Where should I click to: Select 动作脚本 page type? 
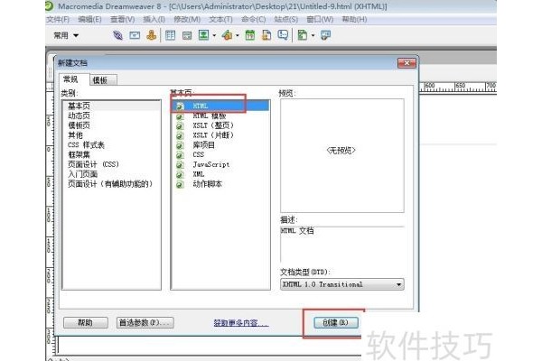[x=220, y=184]
